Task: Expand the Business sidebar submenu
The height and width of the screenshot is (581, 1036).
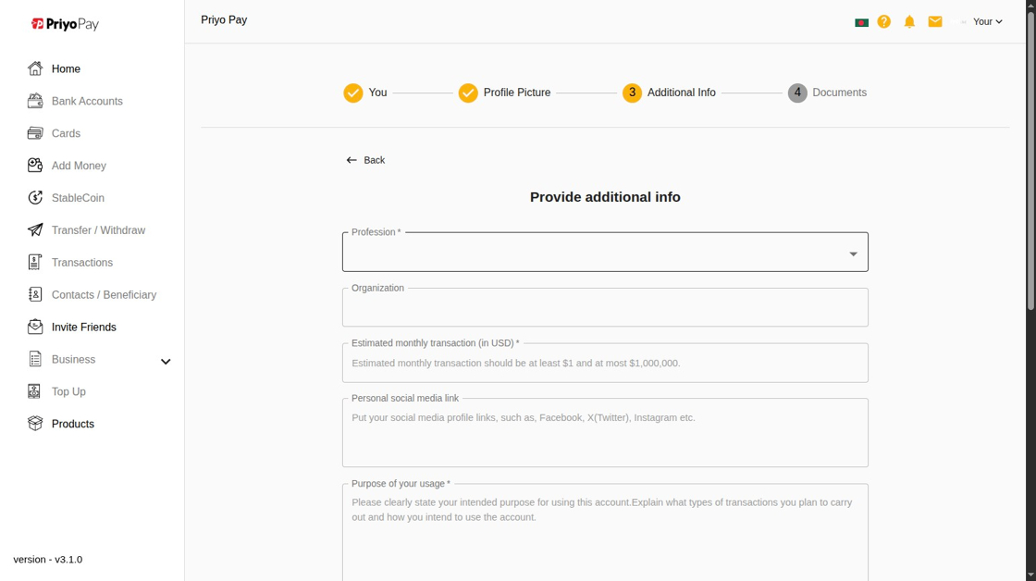Action: [166, 361]
